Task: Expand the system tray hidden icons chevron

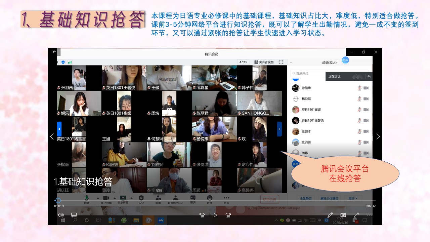Action: click(x=276, y=220)
